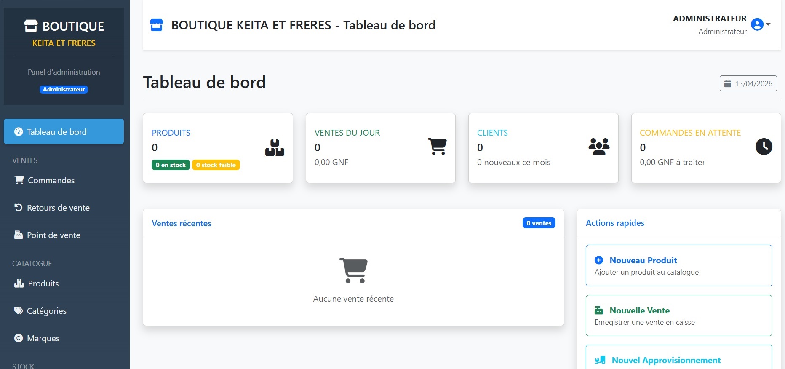Go to Marques in the sidebar

click(x=43, y=338)
